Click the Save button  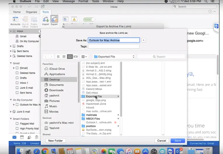[x=178, y=141]
